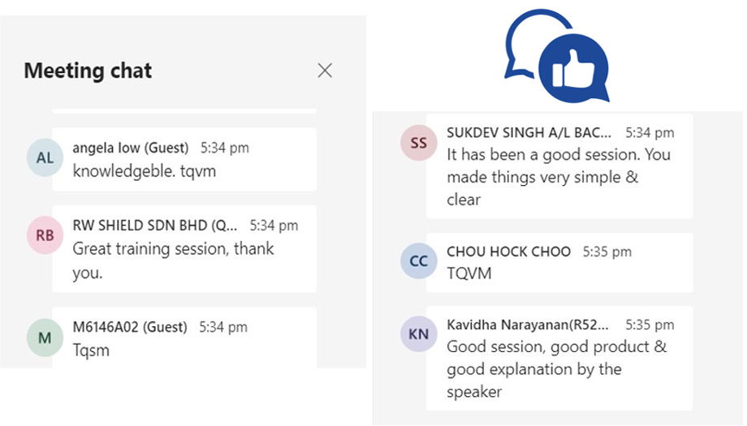Viewport: 747px width, 426px height.
Task: Click the CC avatar of Chou Hock Choo
Action: coord(419,260)
